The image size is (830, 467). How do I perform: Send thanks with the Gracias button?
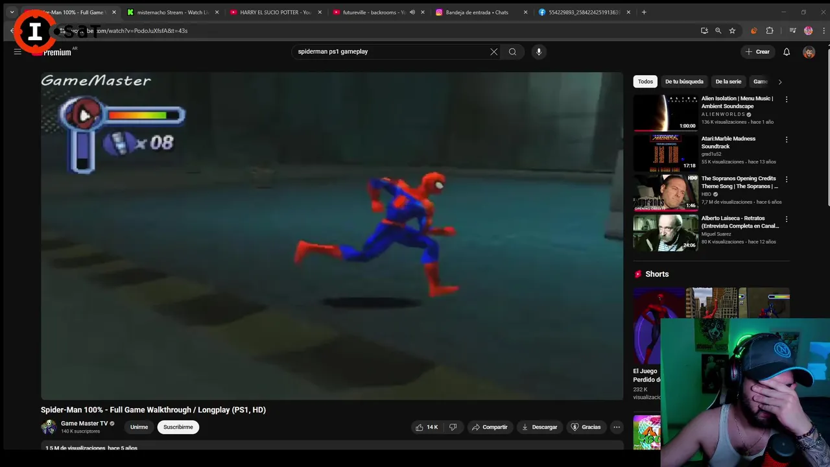coord(586,427)
